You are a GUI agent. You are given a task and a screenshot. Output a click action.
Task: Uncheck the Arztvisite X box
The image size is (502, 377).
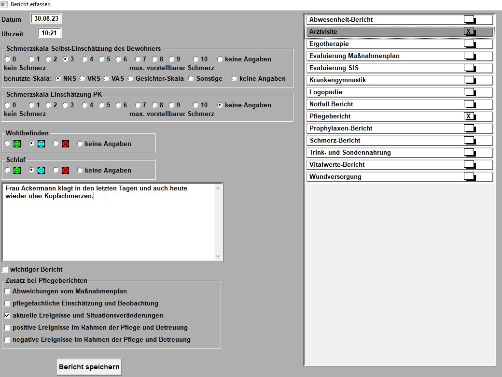point(470,32)
